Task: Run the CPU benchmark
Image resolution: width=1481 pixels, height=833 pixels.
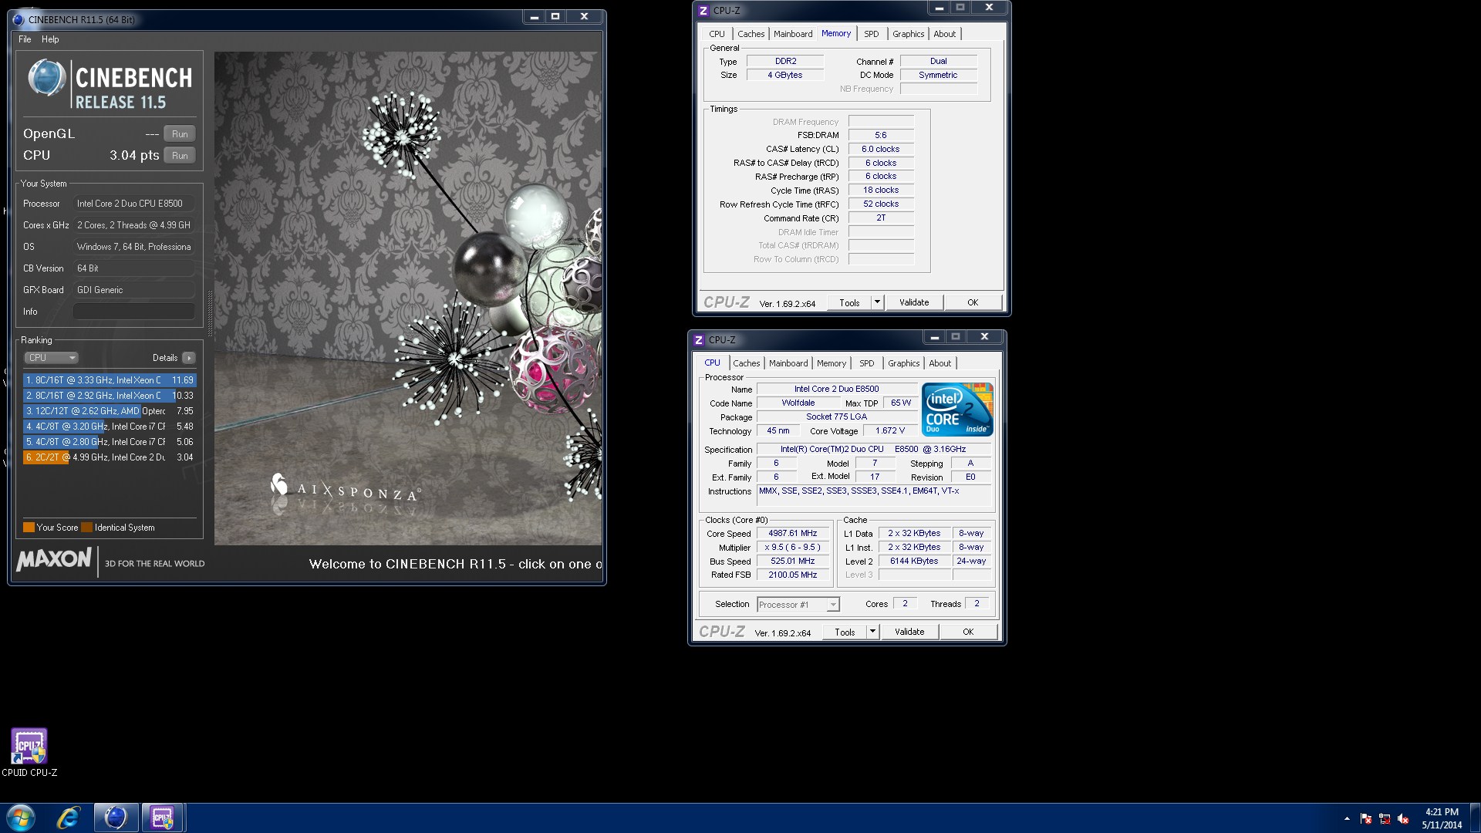Action: coord(180,155)
